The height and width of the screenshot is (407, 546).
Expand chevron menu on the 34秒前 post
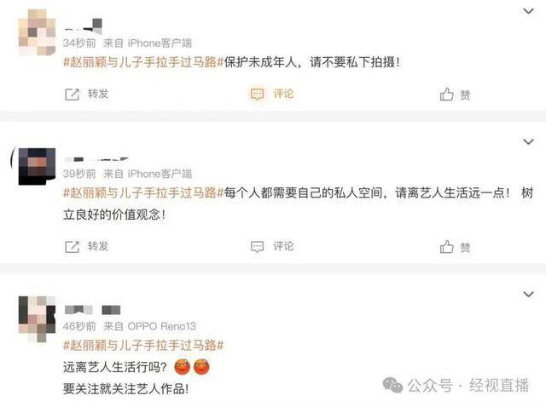pos(528,11)
